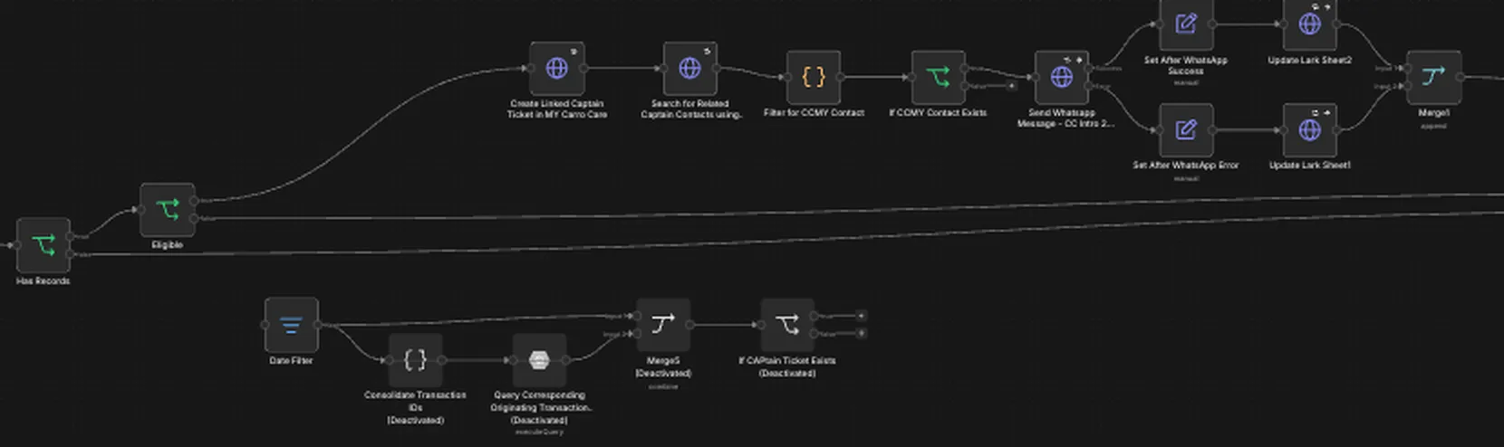Click the 'Merge5 (Deactivated)' label
This screenshot has width=1504, height=447.
[x=663, y=366]
